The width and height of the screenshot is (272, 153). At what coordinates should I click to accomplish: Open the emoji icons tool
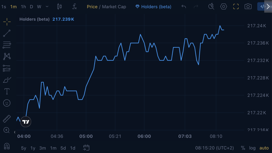click(x=7, y=103)
